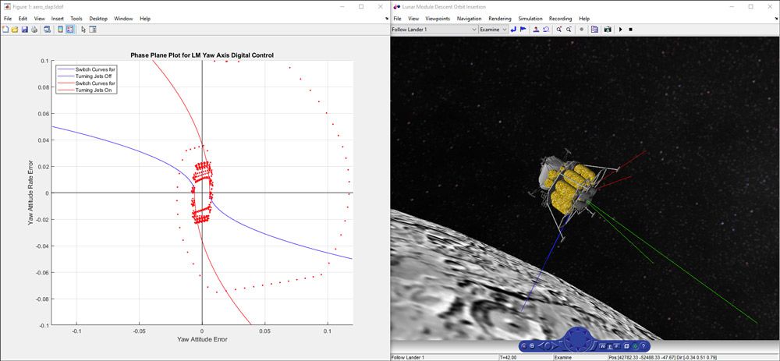Go to previous viewpoint in navigation panel

click(541, 345)
